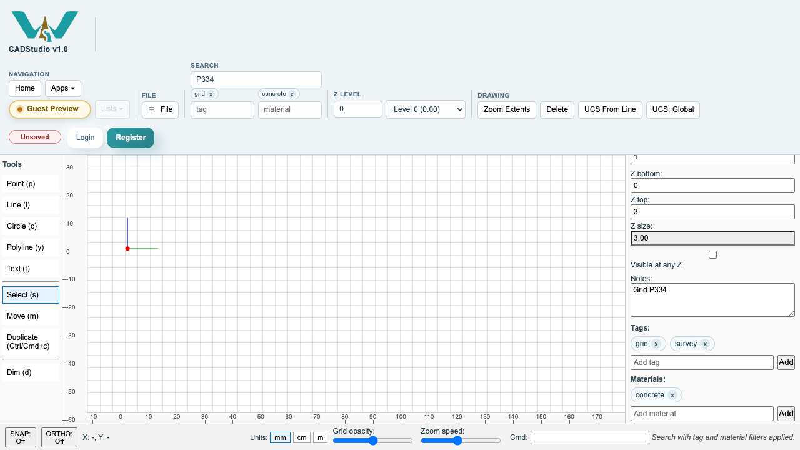
Task: Click the Add tag button
Action: point(786,362)
